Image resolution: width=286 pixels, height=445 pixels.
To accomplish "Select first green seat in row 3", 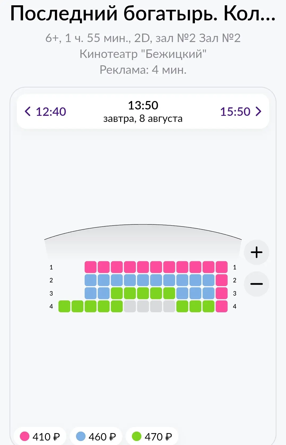I will click(117, 293).
